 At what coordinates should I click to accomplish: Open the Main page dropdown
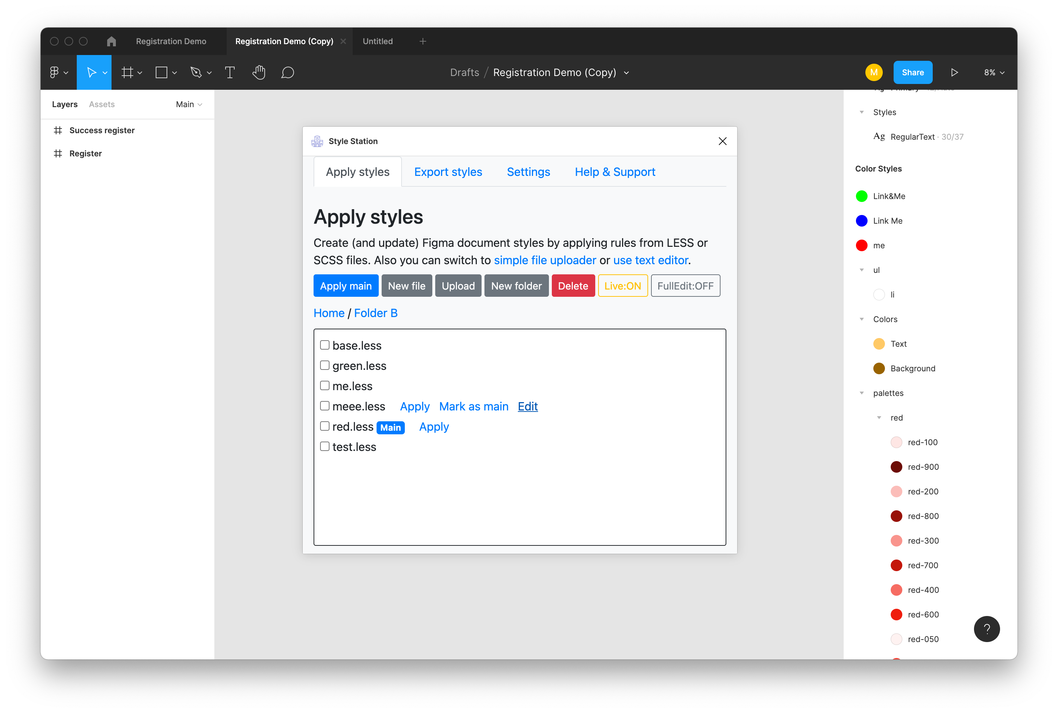189,104
